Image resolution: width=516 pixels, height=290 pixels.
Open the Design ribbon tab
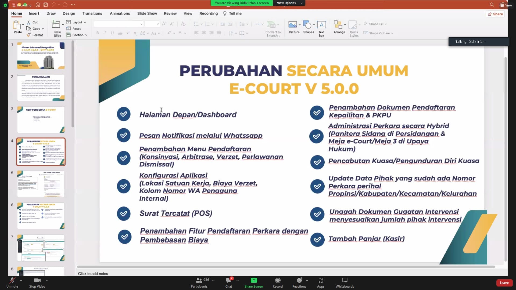tap(69, 13)
